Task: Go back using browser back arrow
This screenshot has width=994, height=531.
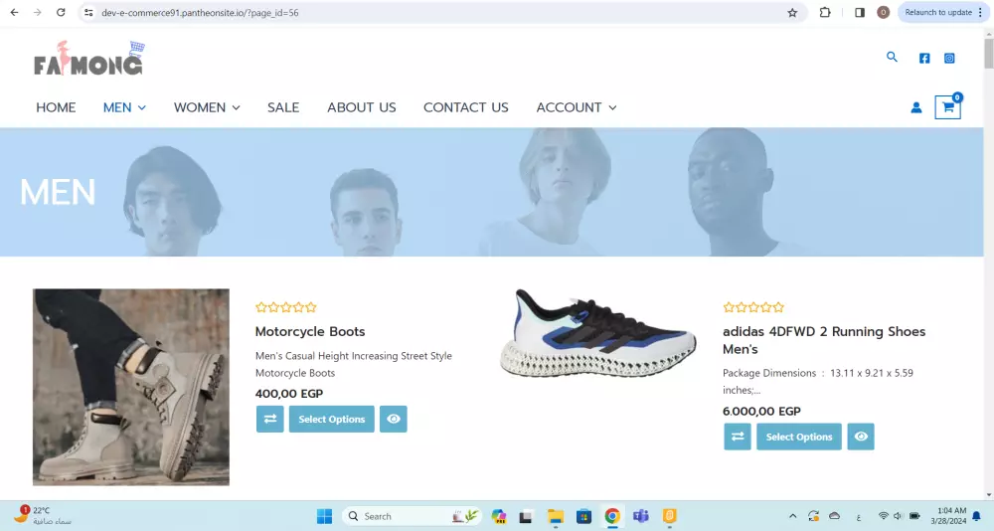Action: (14, 12)
